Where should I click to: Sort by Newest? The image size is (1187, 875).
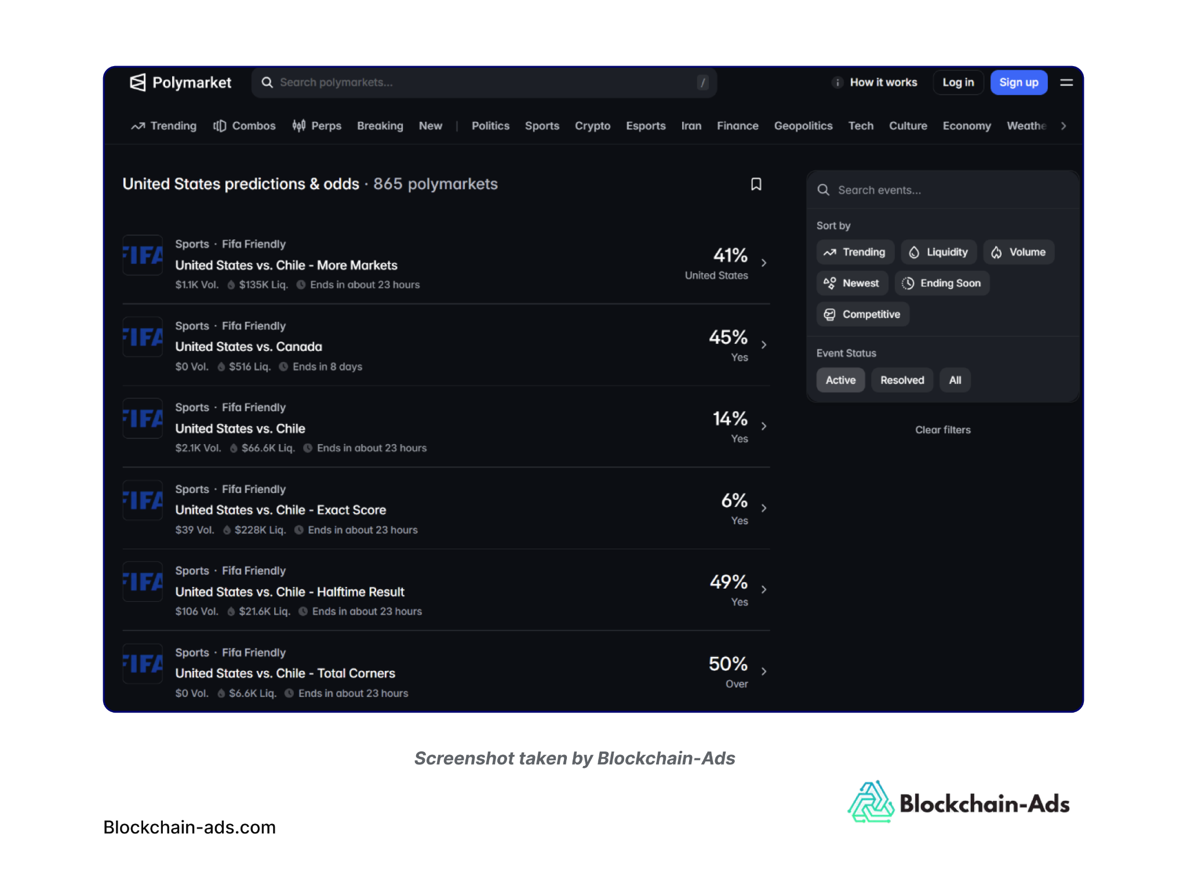pyautogui.click(x=852, y=283)
